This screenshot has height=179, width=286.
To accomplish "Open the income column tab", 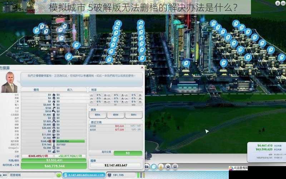I will [x=70, y=90].
